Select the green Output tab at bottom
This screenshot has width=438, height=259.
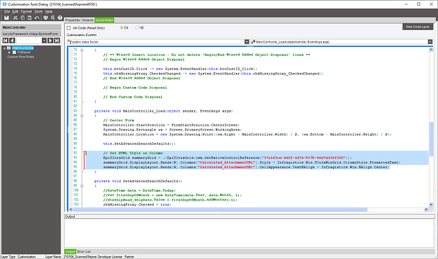tap(70, 251)
